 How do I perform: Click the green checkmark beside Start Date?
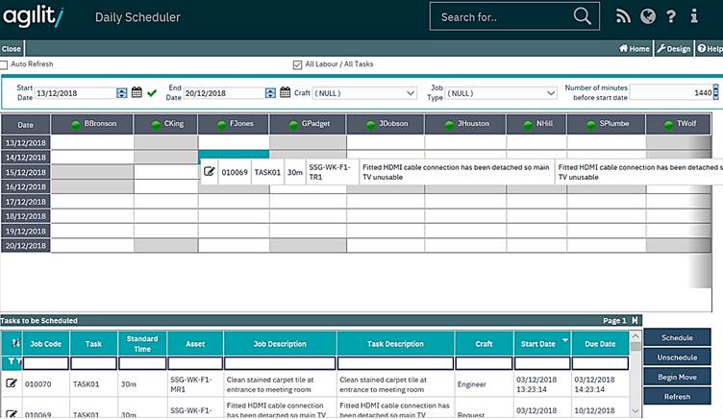(x=152, y=93)
